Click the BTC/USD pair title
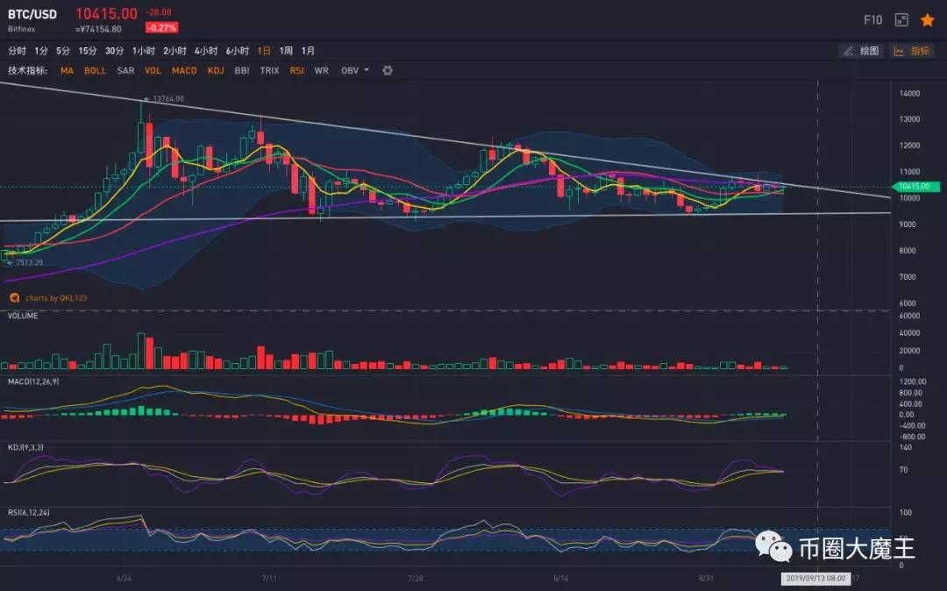The image size is (947, 591). pyautogui.click(x=33, y=14)
